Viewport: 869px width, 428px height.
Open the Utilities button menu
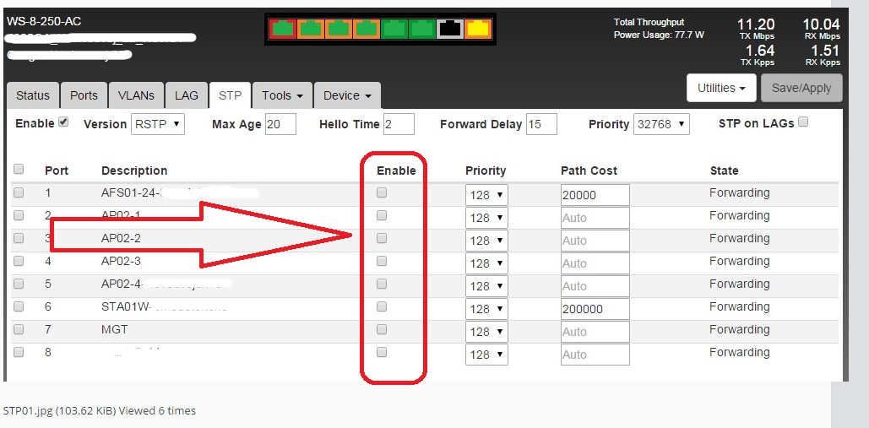721,88
